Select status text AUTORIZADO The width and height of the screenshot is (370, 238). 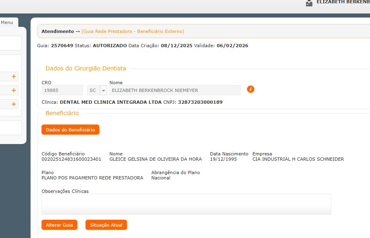tap(110, 46)
